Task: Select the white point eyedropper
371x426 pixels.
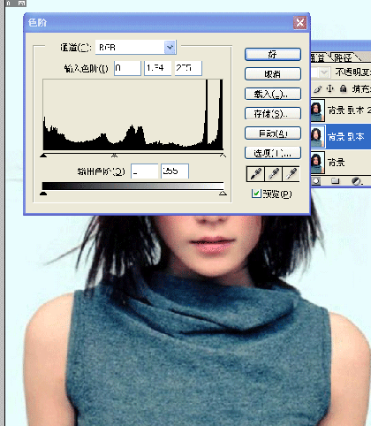Action: pos(291,173)
